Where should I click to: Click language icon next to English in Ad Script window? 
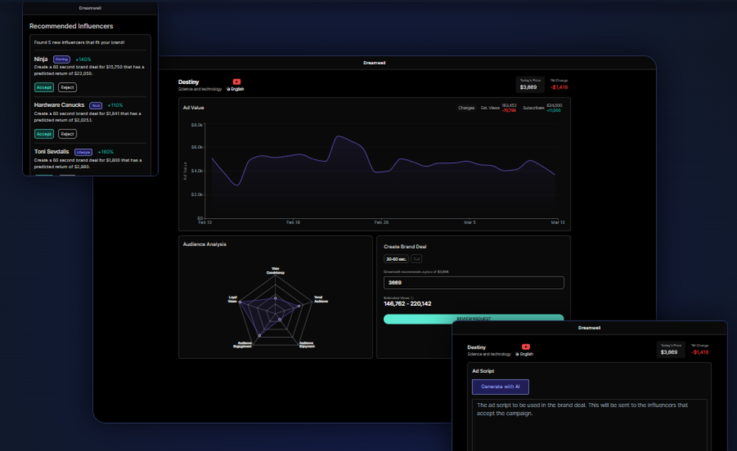click(x=517, y=354)
